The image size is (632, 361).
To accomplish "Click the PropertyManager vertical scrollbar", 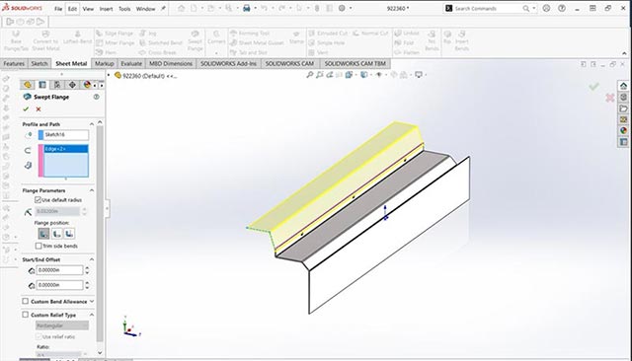I will point(100,234).
